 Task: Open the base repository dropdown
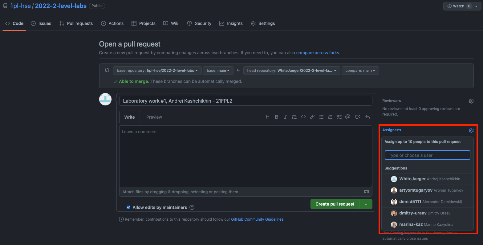click(157, 71)
